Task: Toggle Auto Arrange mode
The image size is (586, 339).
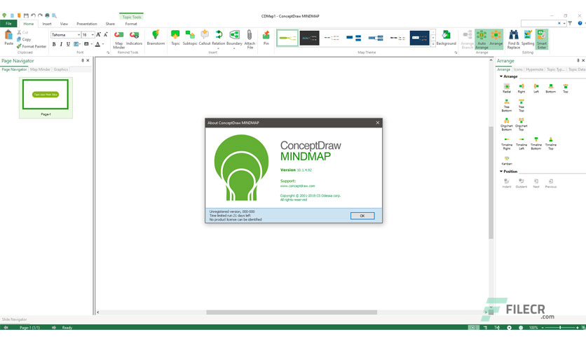Action: (x=482, y=40)
